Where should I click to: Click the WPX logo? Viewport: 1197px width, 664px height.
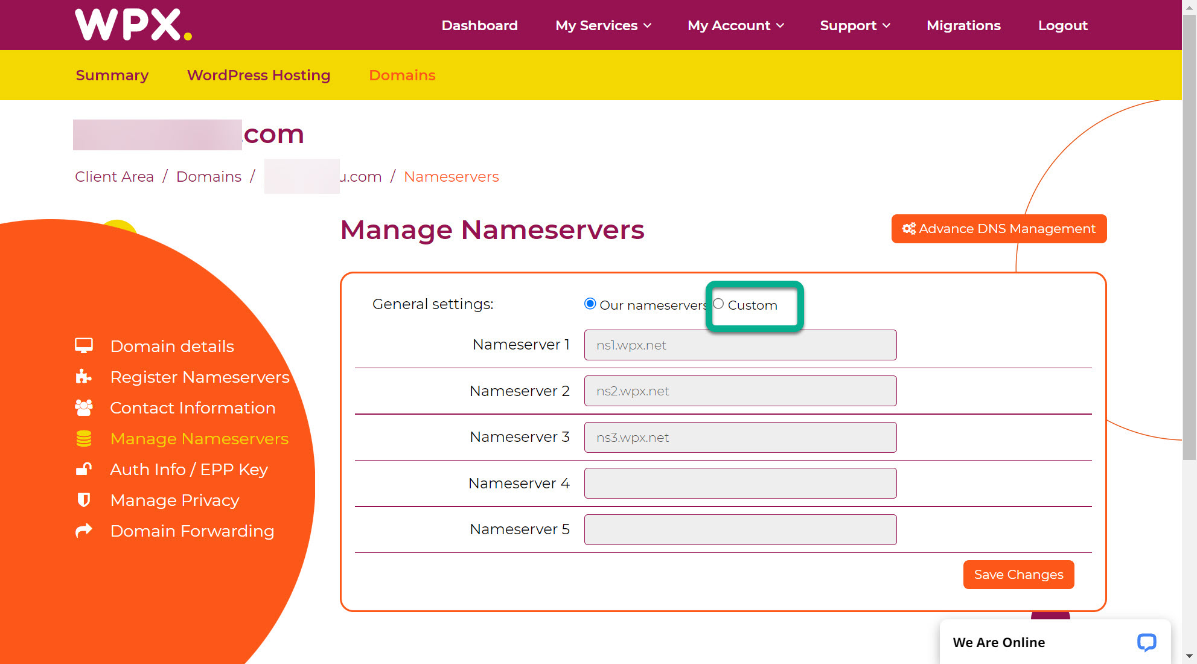pyautogui.click(x=133, y=25)
